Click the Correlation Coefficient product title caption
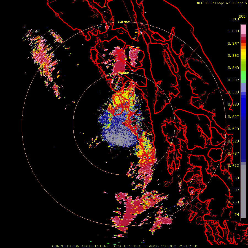The width and height of the screenshot is (248, 248). point(125,246)
